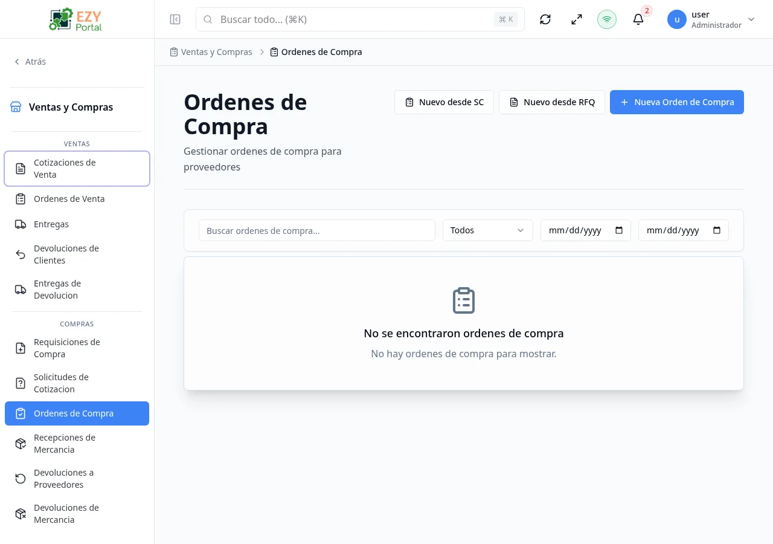Click Ventas y Compras breadcrumb link
Screen dimensions: 773x544
[x=216, y=52]
